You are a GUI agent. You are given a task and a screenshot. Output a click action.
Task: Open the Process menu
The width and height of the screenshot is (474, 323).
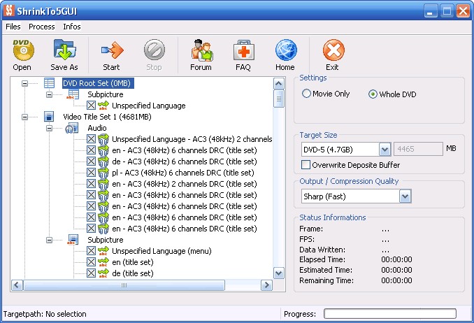pos(42,27)
